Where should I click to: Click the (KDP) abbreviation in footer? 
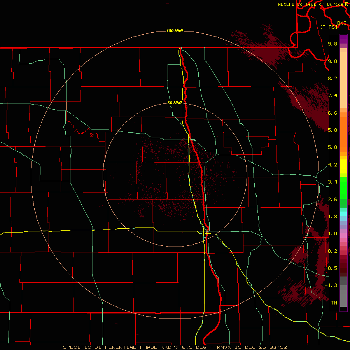point(171,347)
